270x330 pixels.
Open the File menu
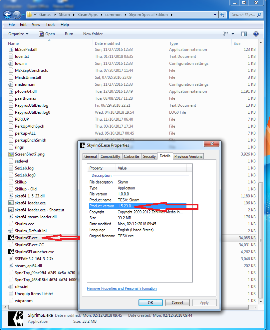click(12, 25)
